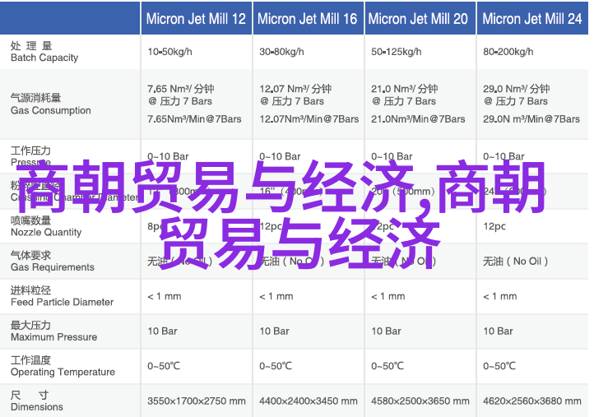
Task: Select 10 Bar maximum pressure for Mill 24
Action: 498,331
